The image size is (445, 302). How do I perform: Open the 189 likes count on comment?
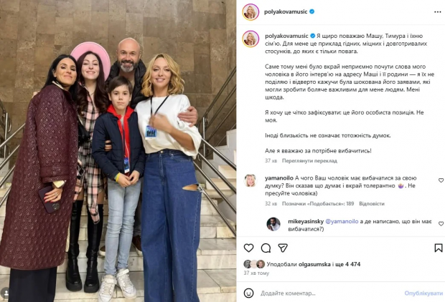click(318, 203)
